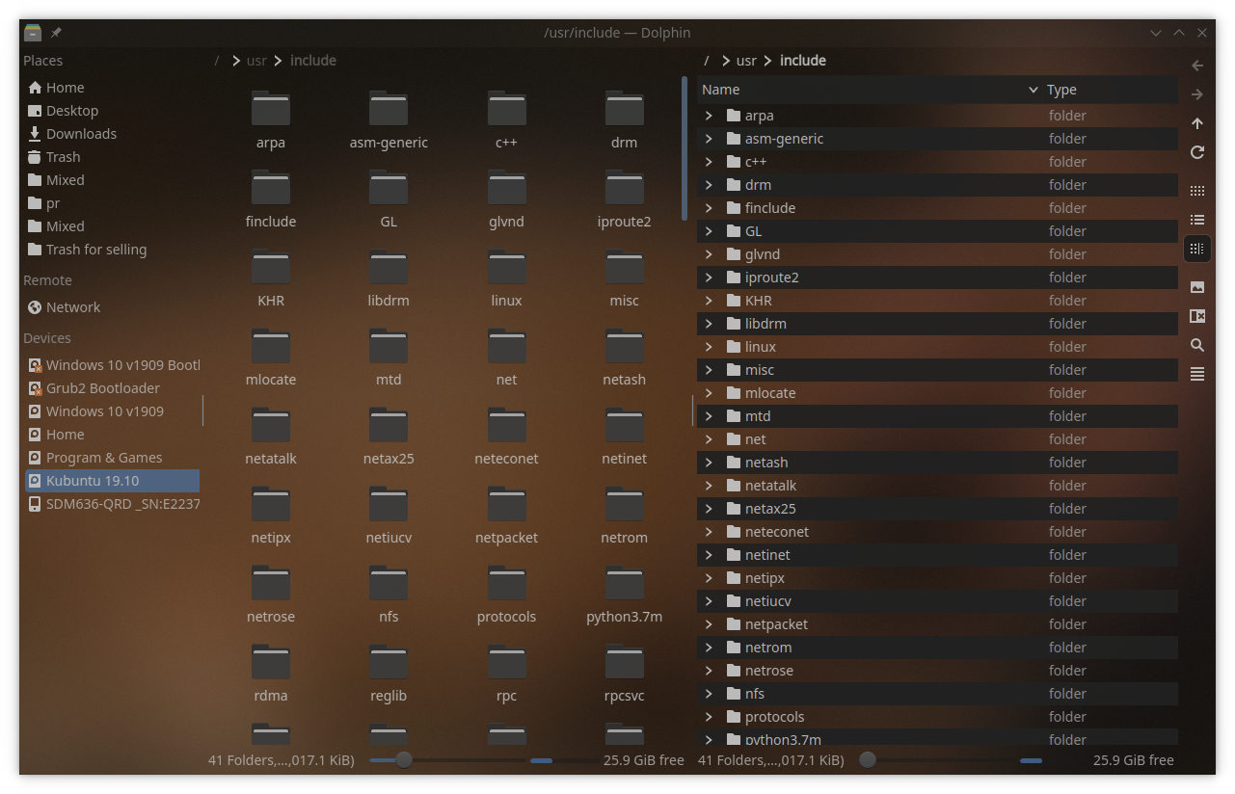Toggle file previews with the image icon
1235x794 pixels.
(x=1197, y=287)
